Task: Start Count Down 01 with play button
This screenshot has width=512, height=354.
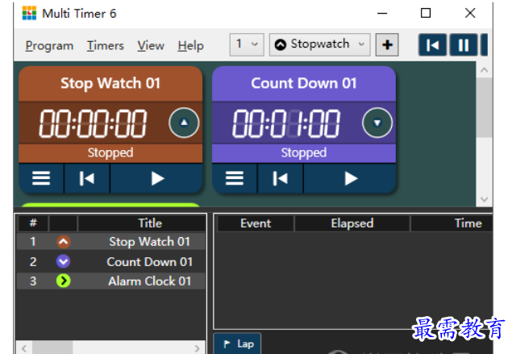Action: [350, 178]
